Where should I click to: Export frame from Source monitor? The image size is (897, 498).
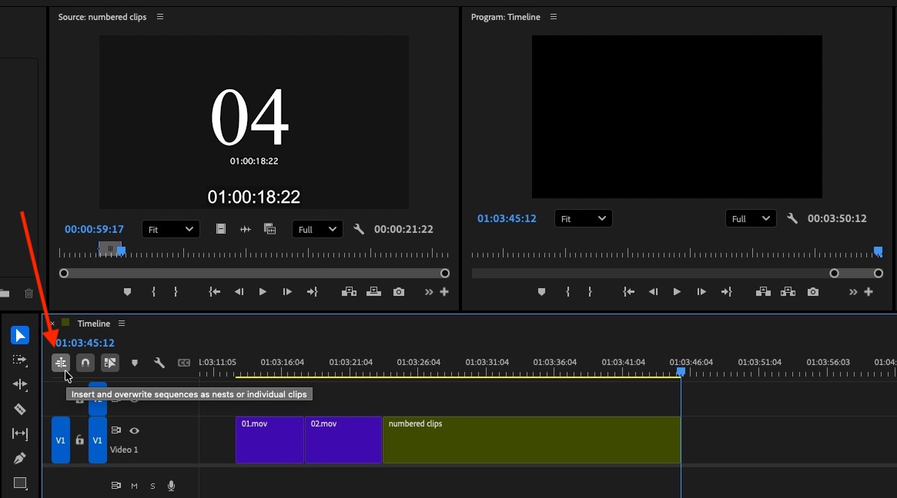point(399,292)
